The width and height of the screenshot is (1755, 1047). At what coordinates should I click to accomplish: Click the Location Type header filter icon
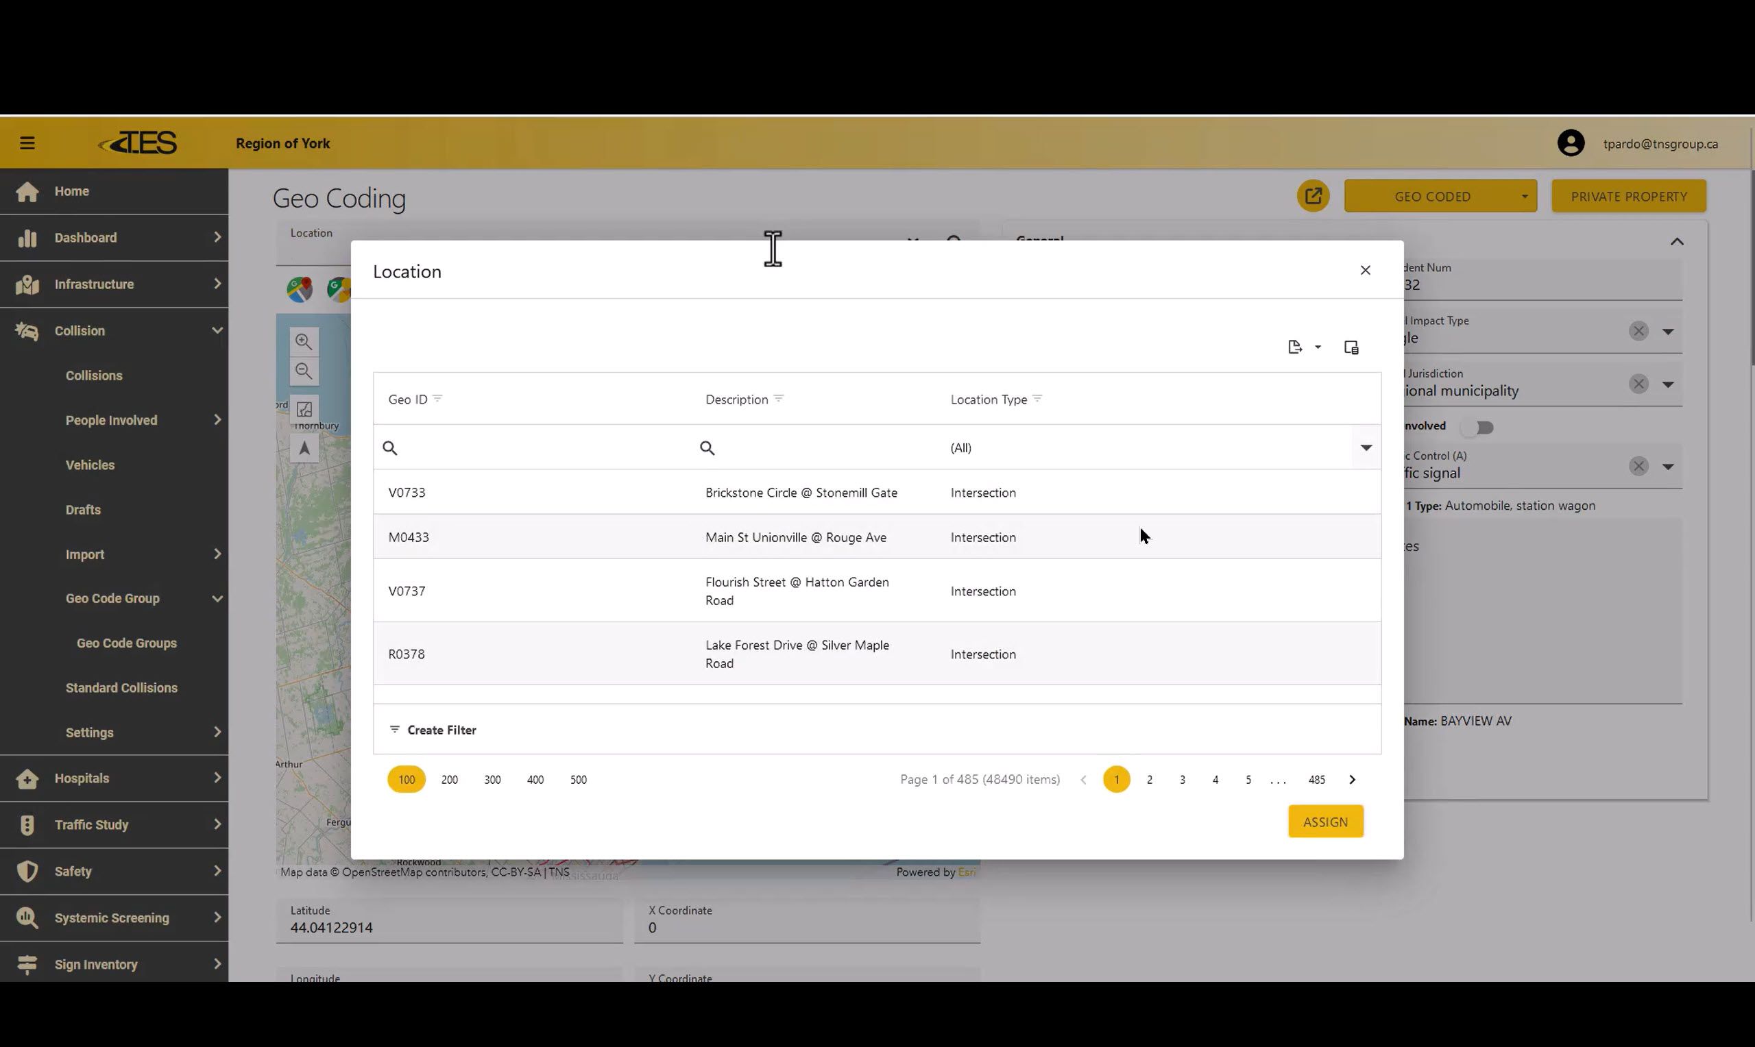point(1037,399)
